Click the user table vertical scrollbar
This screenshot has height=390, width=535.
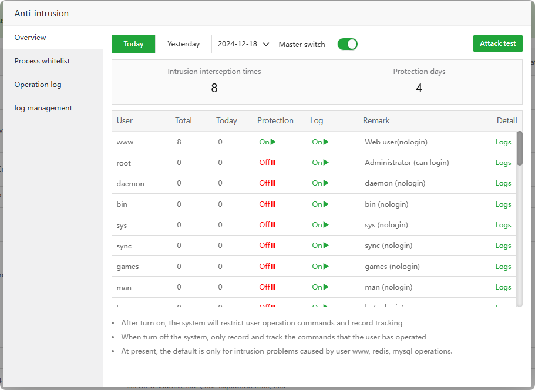(519, 148)
